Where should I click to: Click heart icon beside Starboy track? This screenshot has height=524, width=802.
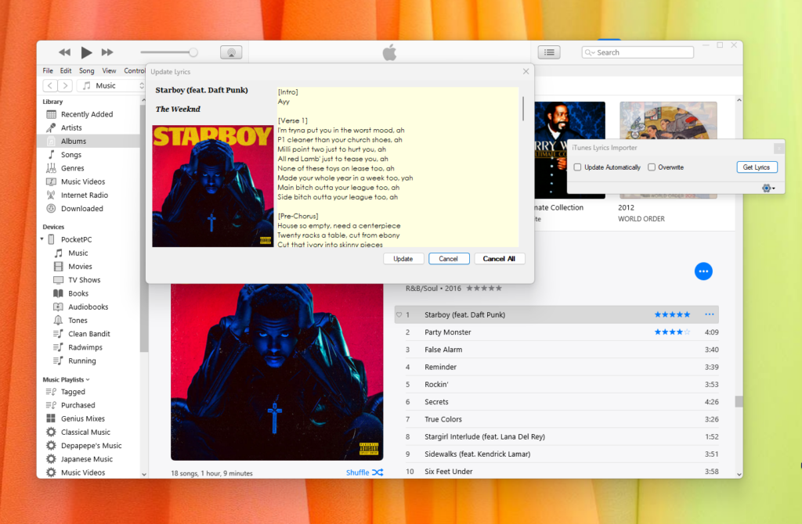point(399,315)
